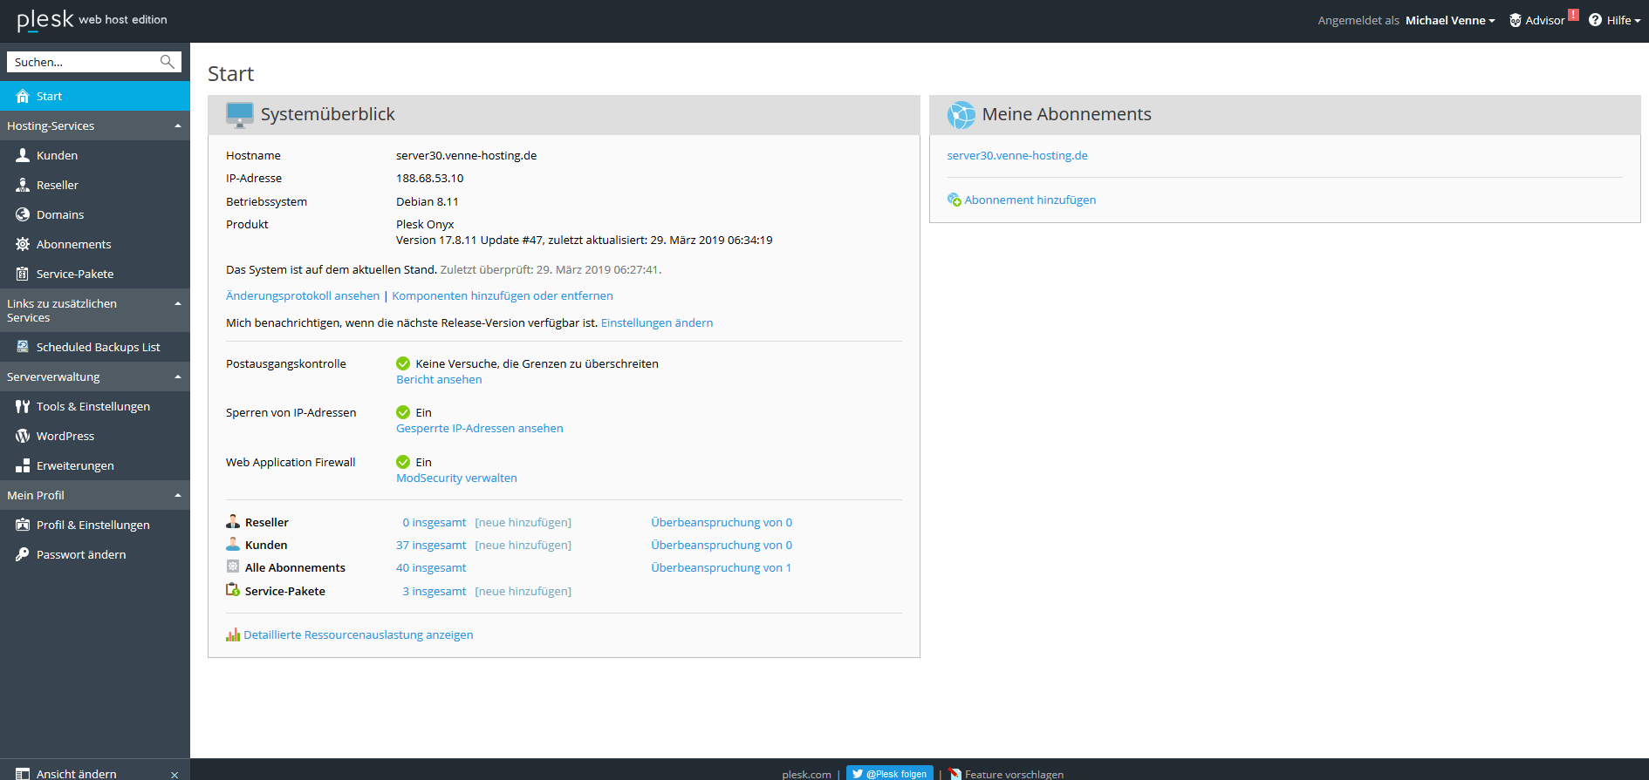Collapse the Hosting-Services section
The height and width of the screenshot is (780, 1649).
(x=178, y=125)
